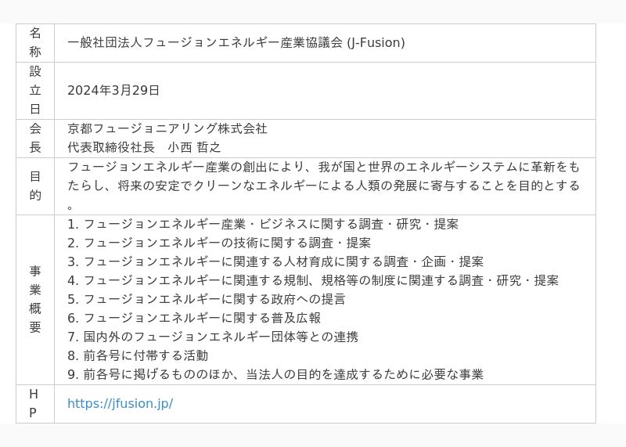
Task: Click list item 1 about 産業・ビジネス調査
Action: coord(263,224)
